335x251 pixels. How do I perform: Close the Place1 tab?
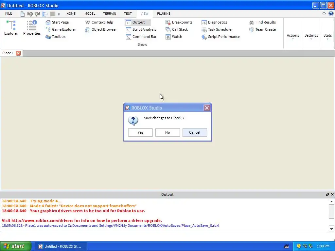(18, 53)
